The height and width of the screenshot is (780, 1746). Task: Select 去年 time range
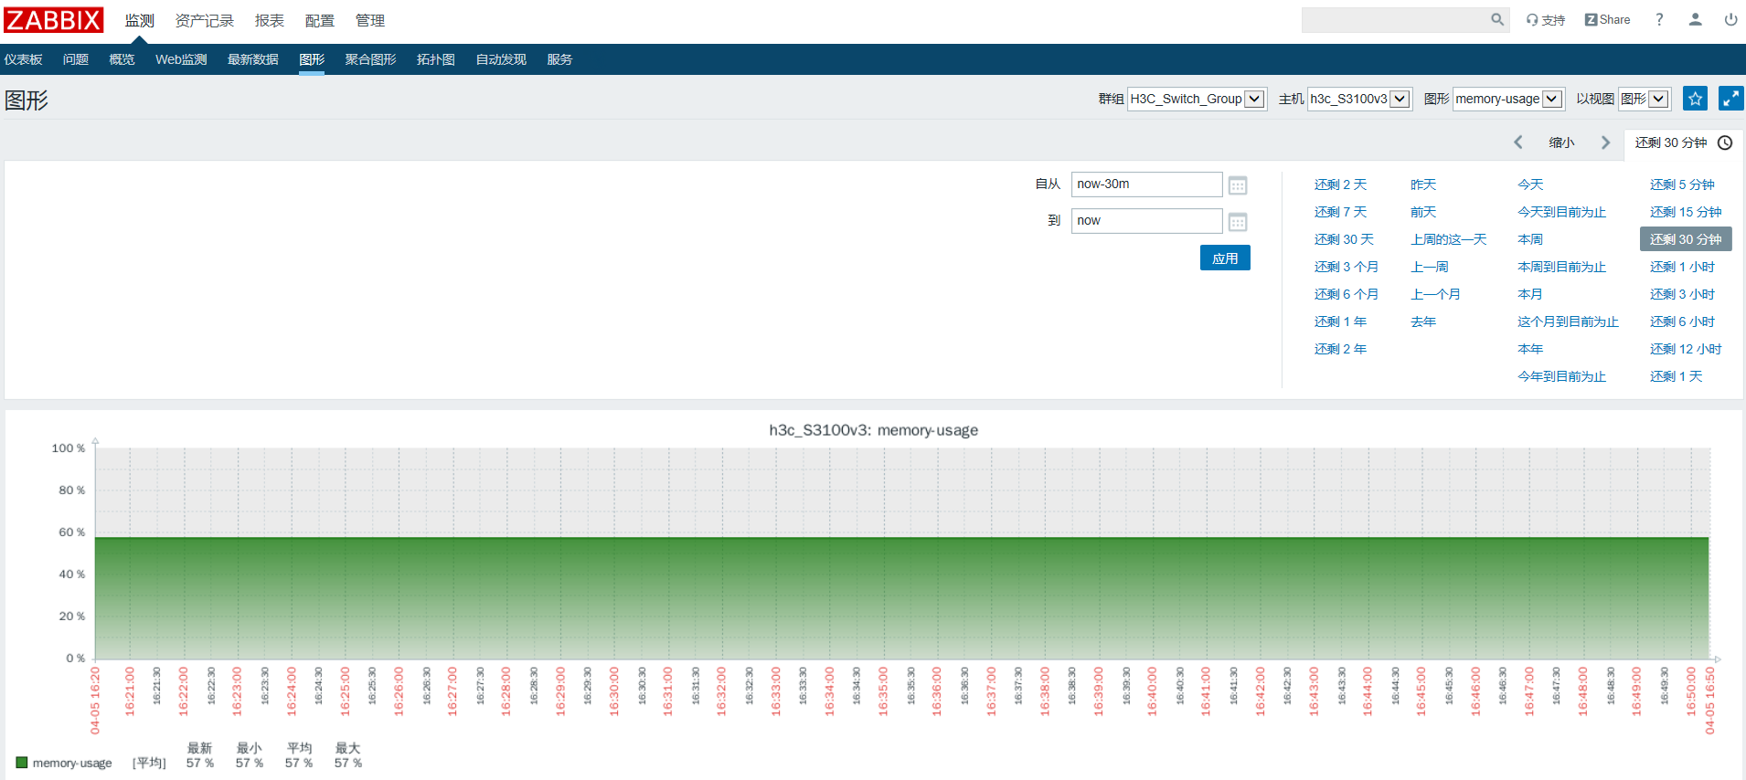(1423, 321)
